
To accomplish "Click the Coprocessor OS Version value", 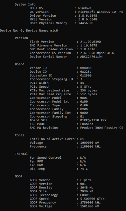I will tap(97, 53).
